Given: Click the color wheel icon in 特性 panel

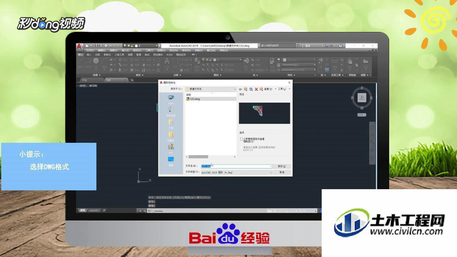Looking at the screenshot, I should pyautogui.click(x=279, y=60).
